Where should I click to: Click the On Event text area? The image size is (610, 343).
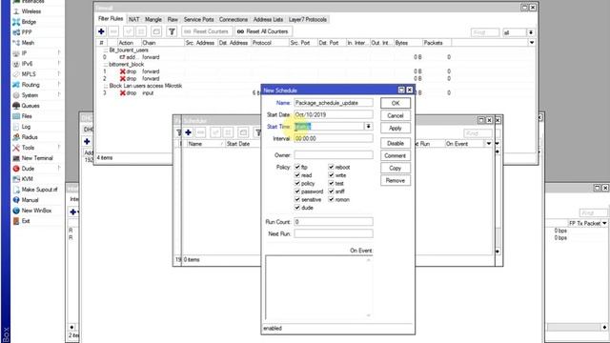[x=318, y=288]
